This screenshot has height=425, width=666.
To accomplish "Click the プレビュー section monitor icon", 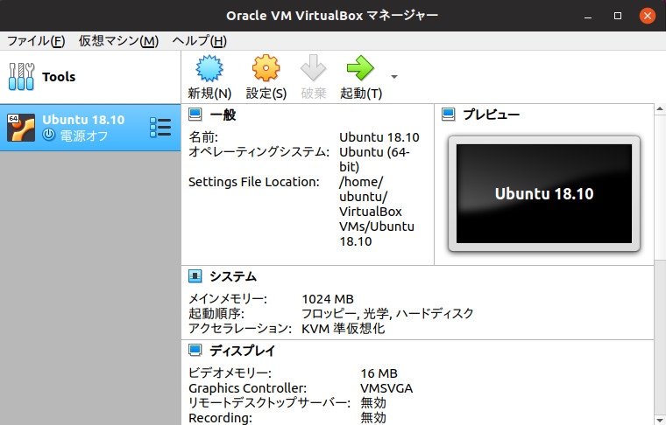I will [449, 115].
